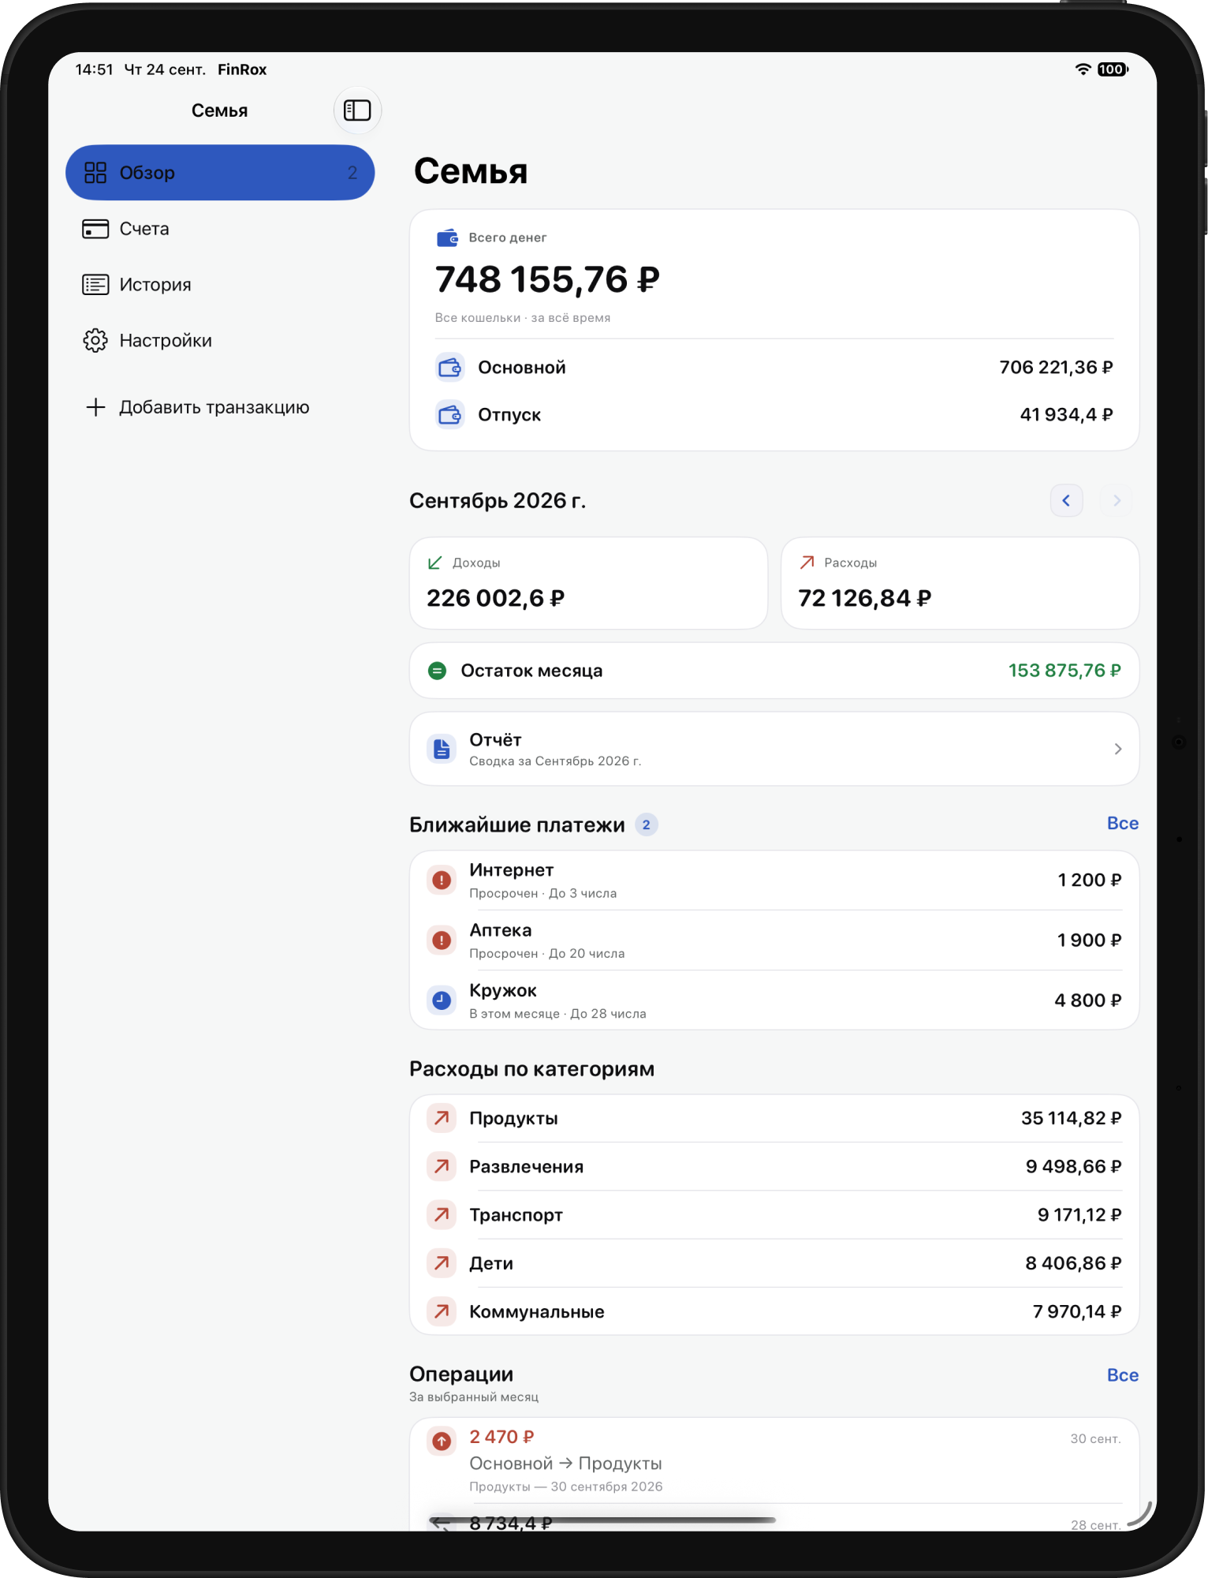Click the Коммунальные expense arrow icon
This screenshot has width=1208, height=1578.
pyautogui.click(x=442, y=1311)
